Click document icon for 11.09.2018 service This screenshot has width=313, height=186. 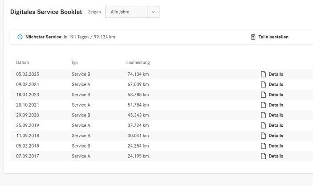point(263,136)
